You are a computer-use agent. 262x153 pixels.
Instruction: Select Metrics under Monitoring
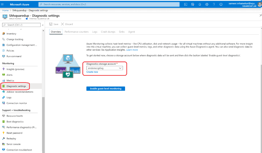coord(10,81)
